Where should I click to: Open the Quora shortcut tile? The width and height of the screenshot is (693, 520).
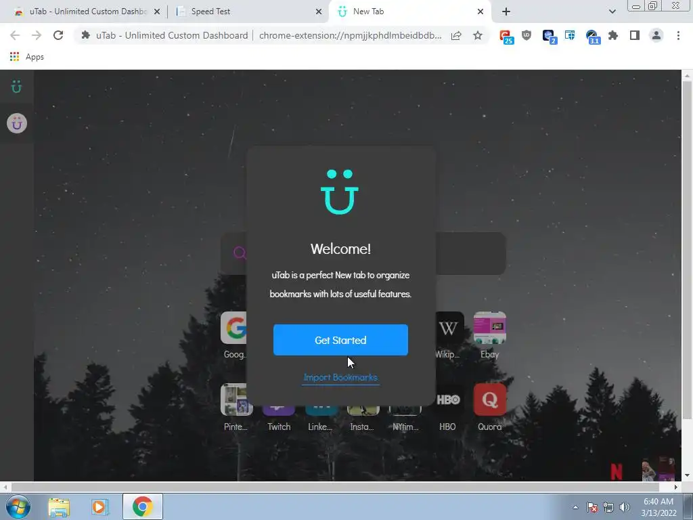pyautogui.click(x=490, y=399)
